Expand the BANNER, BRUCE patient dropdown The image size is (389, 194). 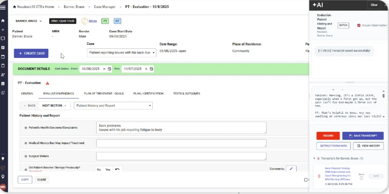click(x=29, y=21)
